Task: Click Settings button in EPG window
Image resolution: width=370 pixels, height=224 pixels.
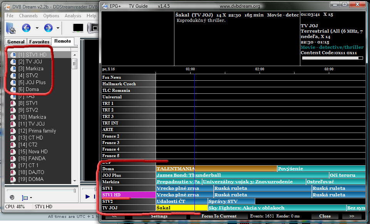Action: pos(159,216)
